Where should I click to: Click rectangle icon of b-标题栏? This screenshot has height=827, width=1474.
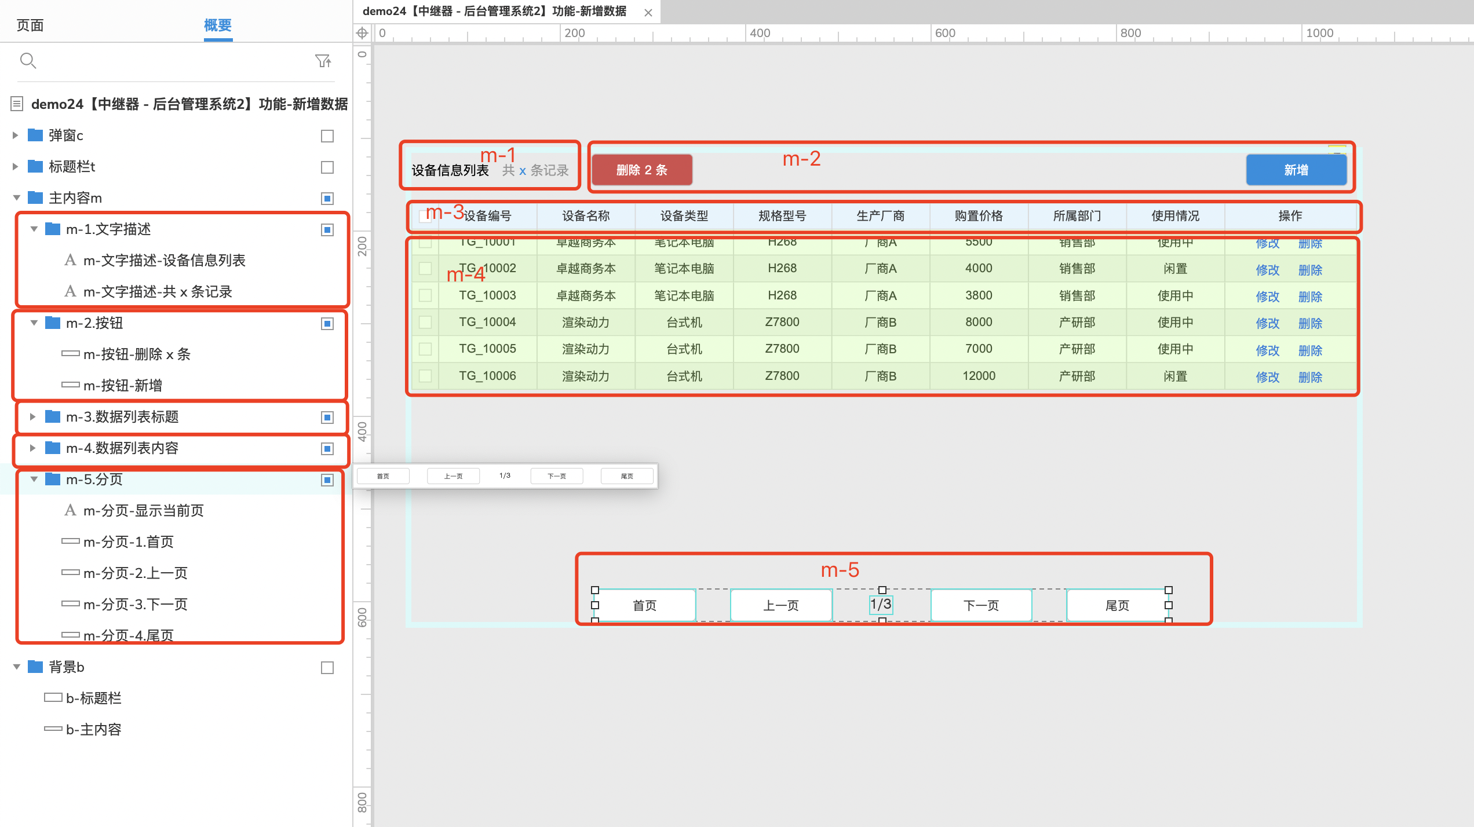click(53, 697)
